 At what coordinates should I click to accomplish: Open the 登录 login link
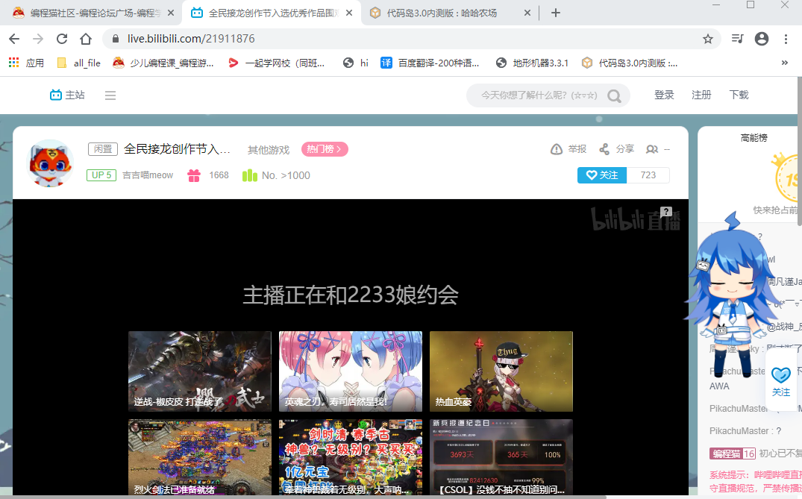point(664,95)
